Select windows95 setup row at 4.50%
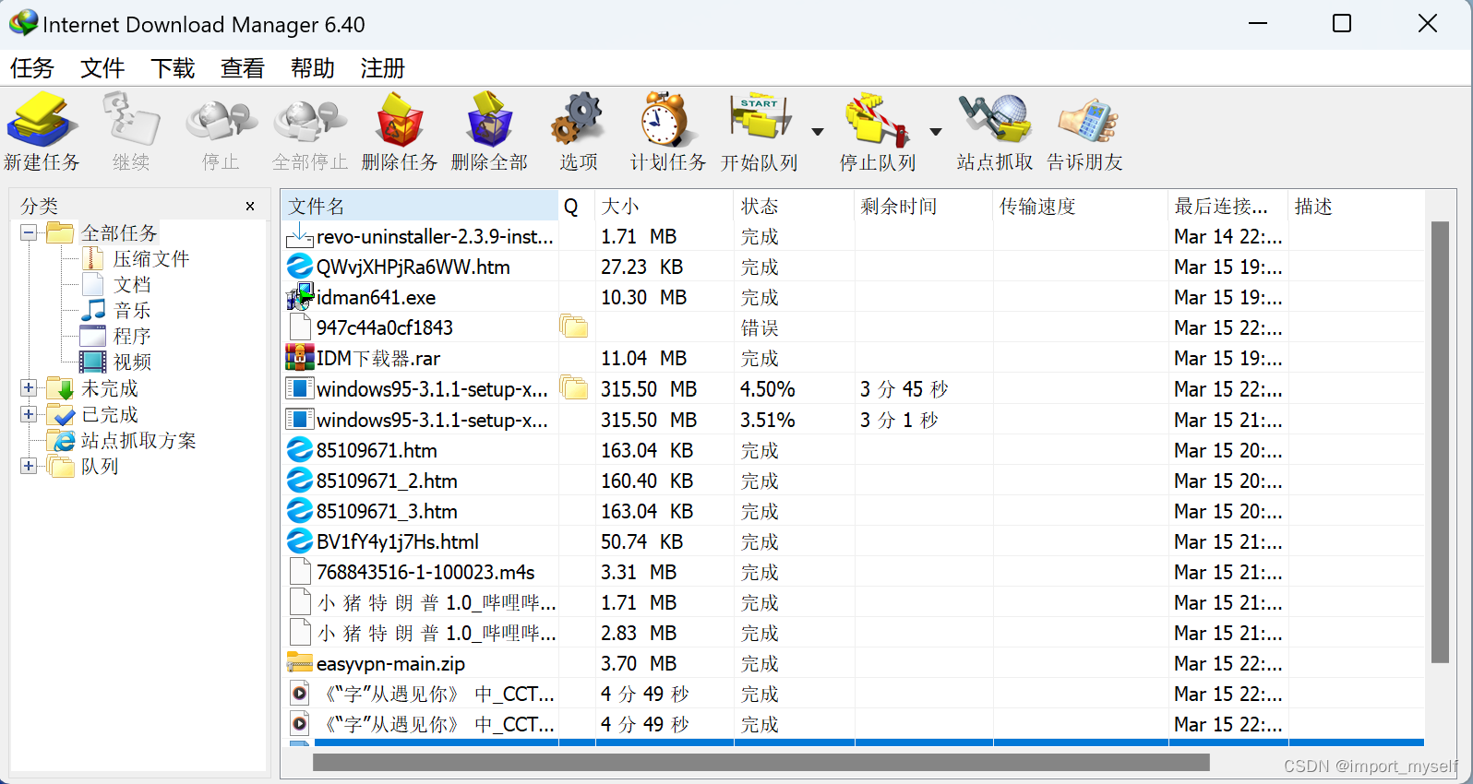Viewport: 1473px width, 784px height. pos(854,389)
